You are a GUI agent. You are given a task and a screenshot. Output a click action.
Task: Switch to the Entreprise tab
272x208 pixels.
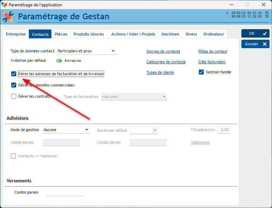(x=16, y=34)
